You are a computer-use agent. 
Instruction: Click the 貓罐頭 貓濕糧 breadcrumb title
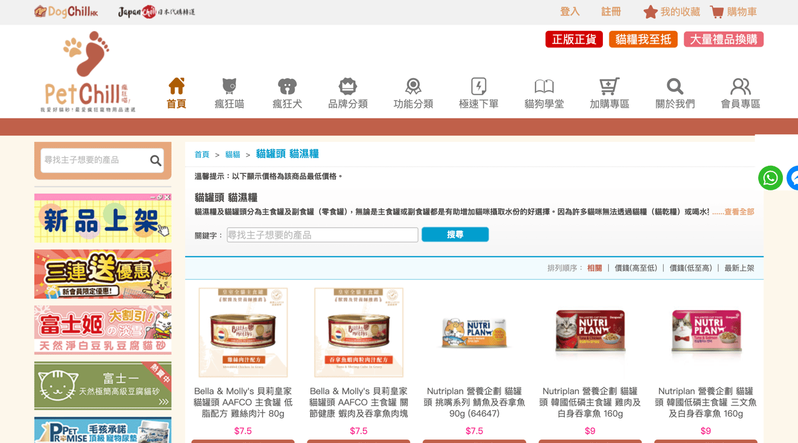pyautogui.click(x=287, y=154)
